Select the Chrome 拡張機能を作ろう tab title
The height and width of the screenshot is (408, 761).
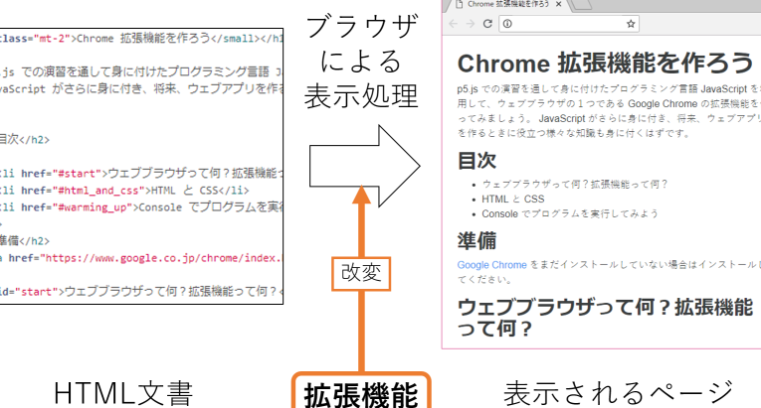click(505, 5)
